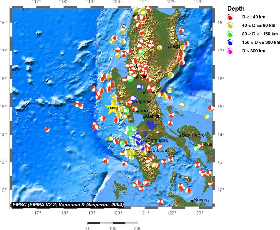Click the isolated red beachball far west in the sea
The height and width of the screenshot is (230, 280).
pos(47,129)
